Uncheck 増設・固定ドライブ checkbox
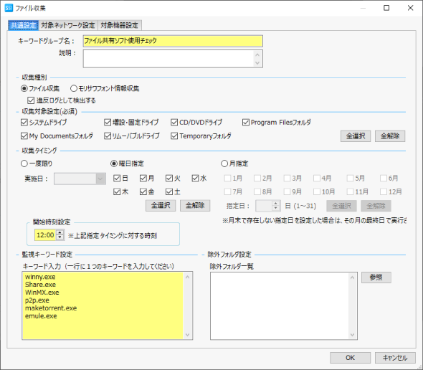423x370 pixels. click(x=108, y=123)
